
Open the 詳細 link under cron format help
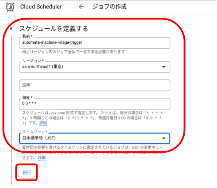tap(43, 123)
